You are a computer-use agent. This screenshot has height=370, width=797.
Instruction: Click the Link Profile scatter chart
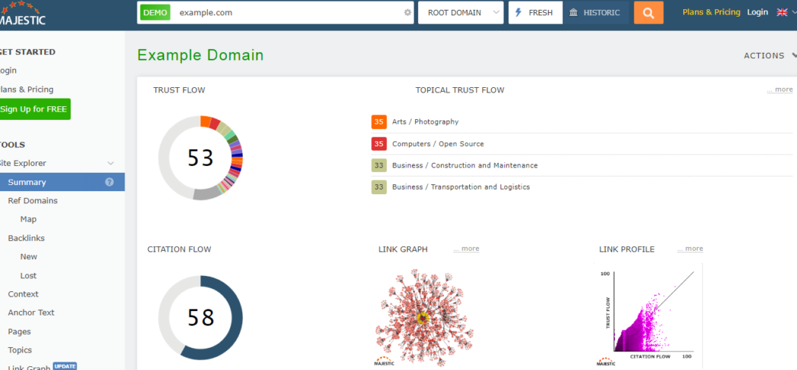coord(648,315)
